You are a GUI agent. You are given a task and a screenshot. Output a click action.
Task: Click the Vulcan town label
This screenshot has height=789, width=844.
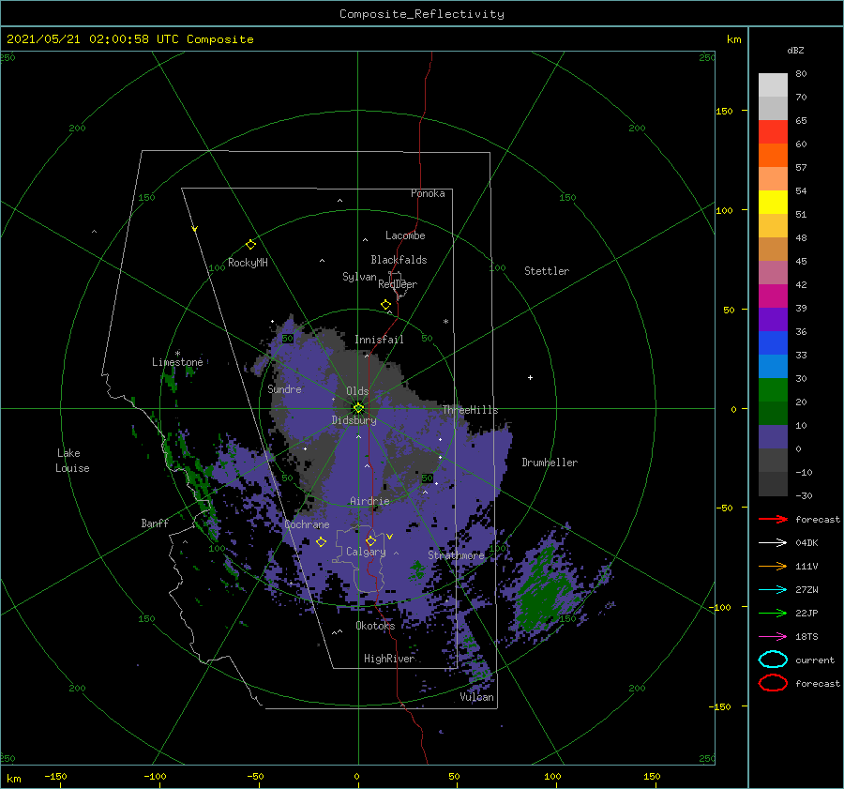coord(477,697)
